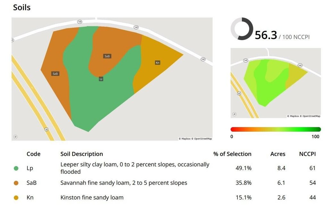Select the western SaB label on soil map
328x224 pixels.
[x=55, y=74]
